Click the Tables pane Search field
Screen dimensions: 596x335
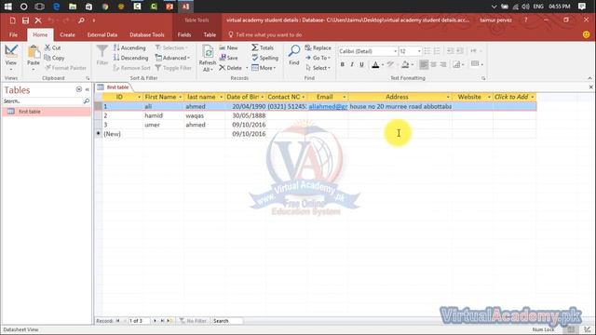point(43,101)
